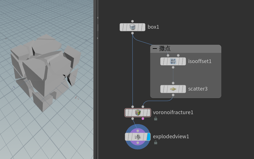Select the voronoifracture1 node icon
This screenshot has height=159, width=254.
coord(138,113)
